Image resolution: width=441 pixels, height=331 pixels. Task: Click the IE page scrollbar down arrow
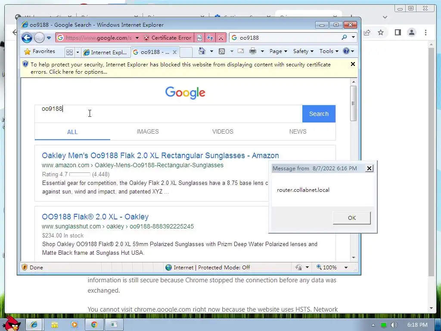(x=354, y=258)
